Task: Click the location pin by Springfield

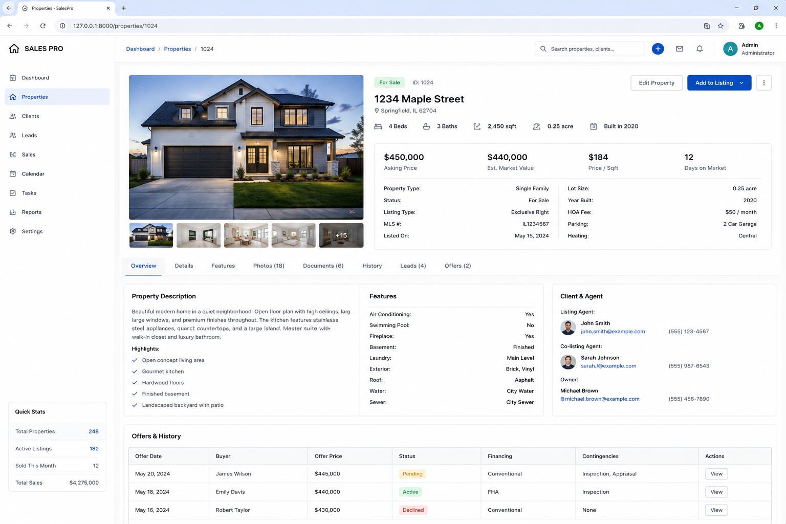Action: 377,111
